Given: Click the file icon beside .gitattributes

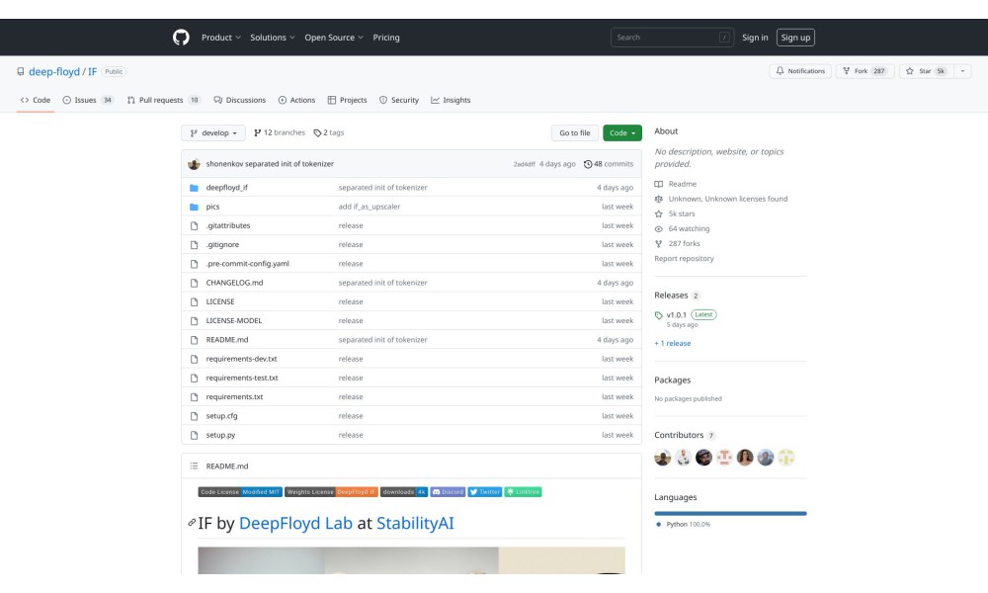Looking at the screenshot, I should [x=194, y=225].
